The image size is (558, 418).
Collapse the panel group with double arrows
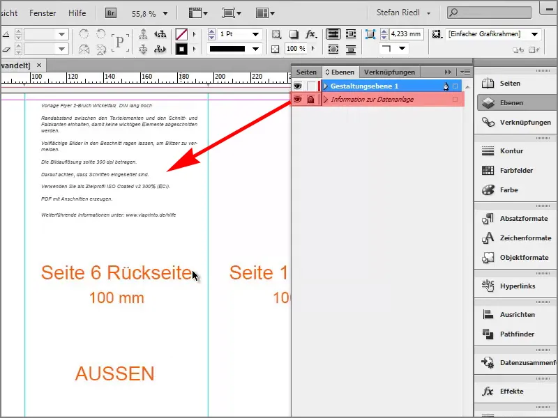(x=448, y=72)
